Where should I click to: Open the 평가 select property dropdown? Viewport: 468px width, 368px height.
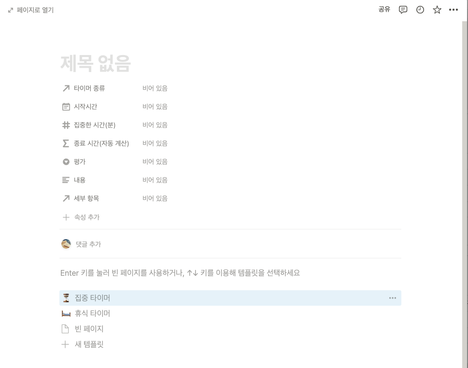[155, 162]
